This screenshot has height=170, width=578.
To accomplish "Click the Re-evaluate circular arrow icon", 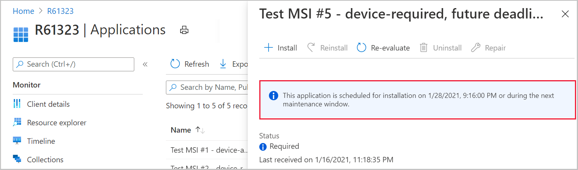I will (361, 48).
